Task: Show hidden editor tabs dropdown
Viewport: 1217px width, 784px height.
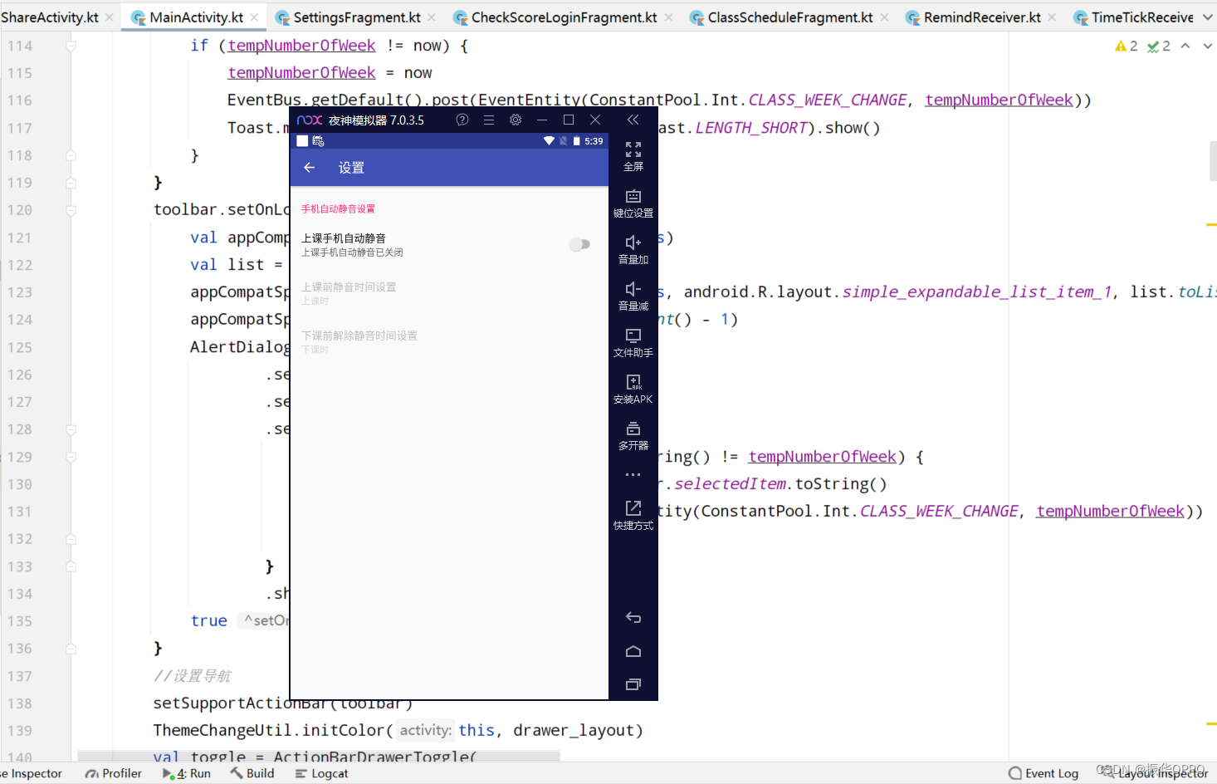Action: (1208, 17)
